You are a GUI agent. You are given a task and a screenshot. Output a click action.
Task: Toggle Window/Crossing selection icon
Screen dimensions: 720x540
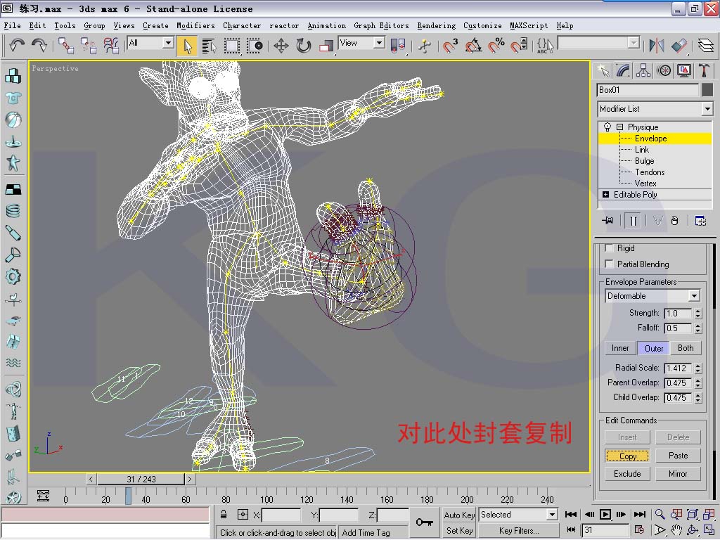coord(255,46)
